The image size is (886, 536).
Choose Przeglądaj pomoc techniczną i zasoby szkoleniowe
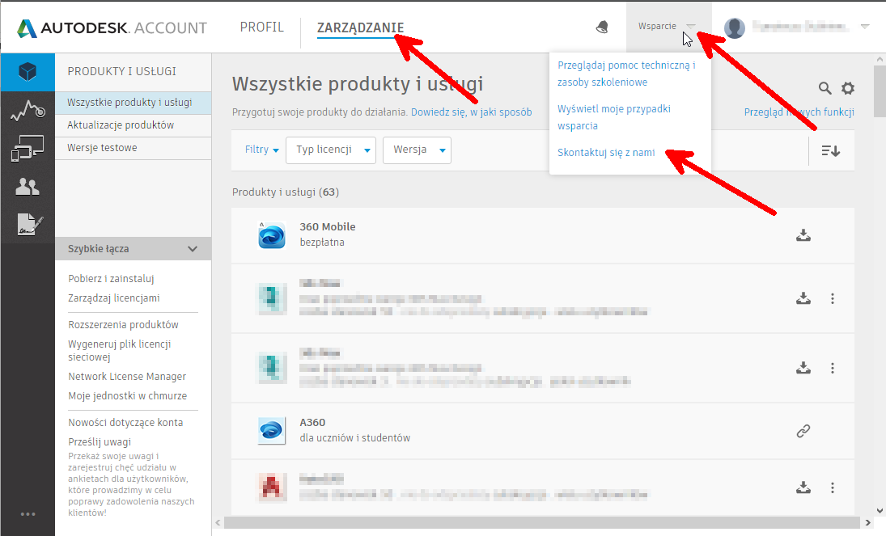626,74
